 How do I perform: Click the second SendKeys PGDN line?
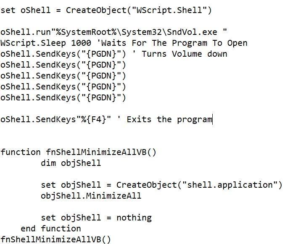(x=63, y=65)
